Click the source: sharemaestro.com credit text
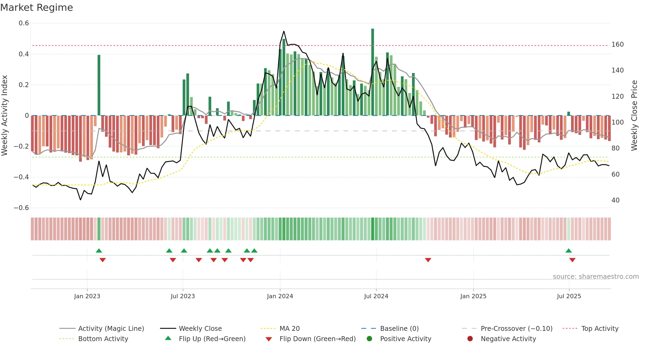 click(596, 276)
